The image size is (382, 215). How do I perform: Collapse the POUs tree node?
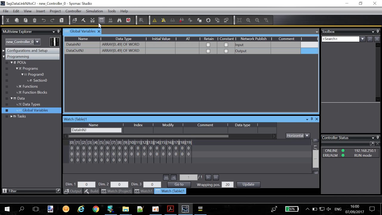tap(12, 62)
